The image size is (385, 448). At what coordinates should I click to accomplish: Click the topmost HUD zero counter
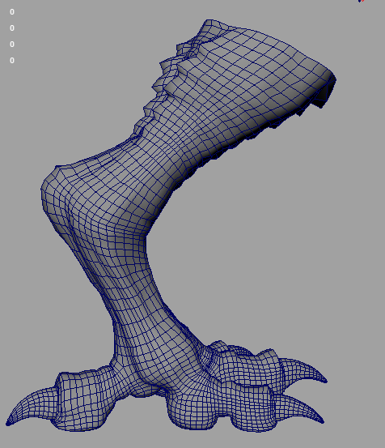[12, 11]
